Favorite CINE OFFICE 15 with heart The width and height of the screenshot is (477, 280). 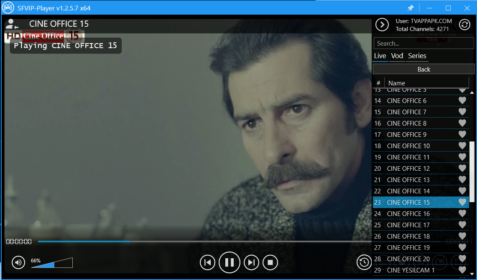click(462, 202)
